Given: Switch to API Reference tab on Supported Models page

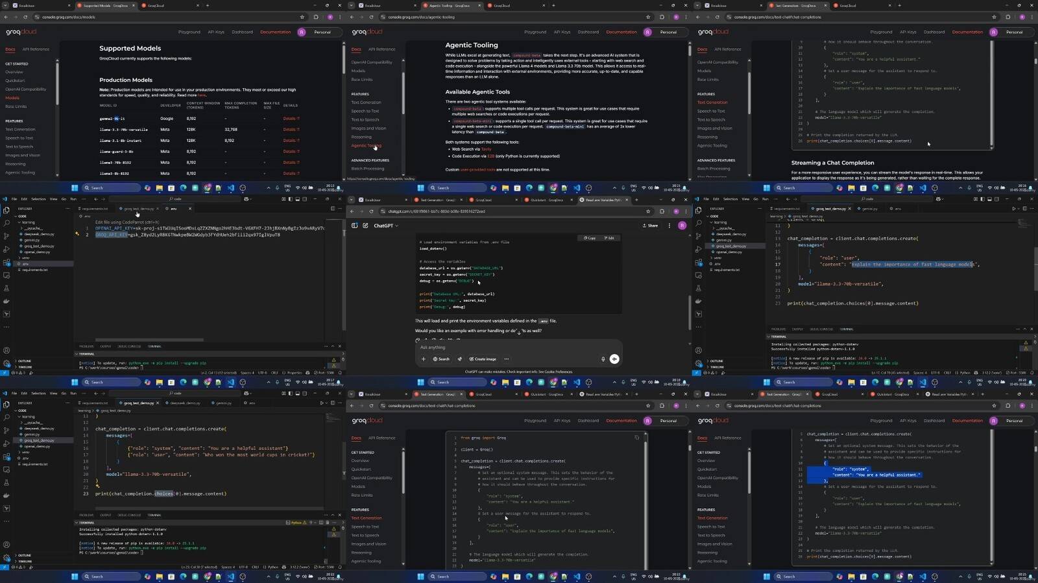Looking at the screenshot, I should pyautogui.click(x=36, y=49).
